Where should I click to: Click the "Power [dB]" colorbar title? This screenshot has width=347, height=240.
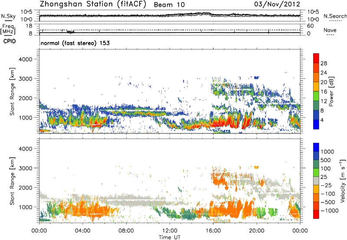coord(331,91)
